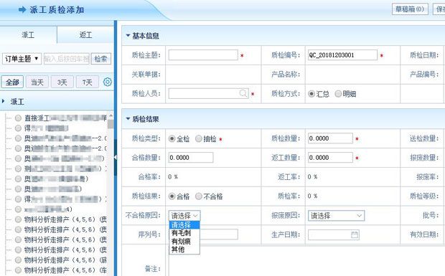Click the 质检数量 input field

pyautogui.click(x=330, y=138)
